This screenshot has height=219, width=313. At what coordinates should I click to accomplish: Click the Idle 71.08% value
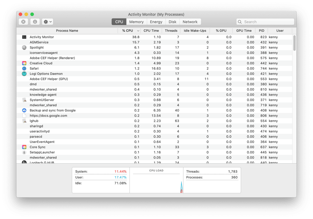pyautogui.click(x=120, y=183)
